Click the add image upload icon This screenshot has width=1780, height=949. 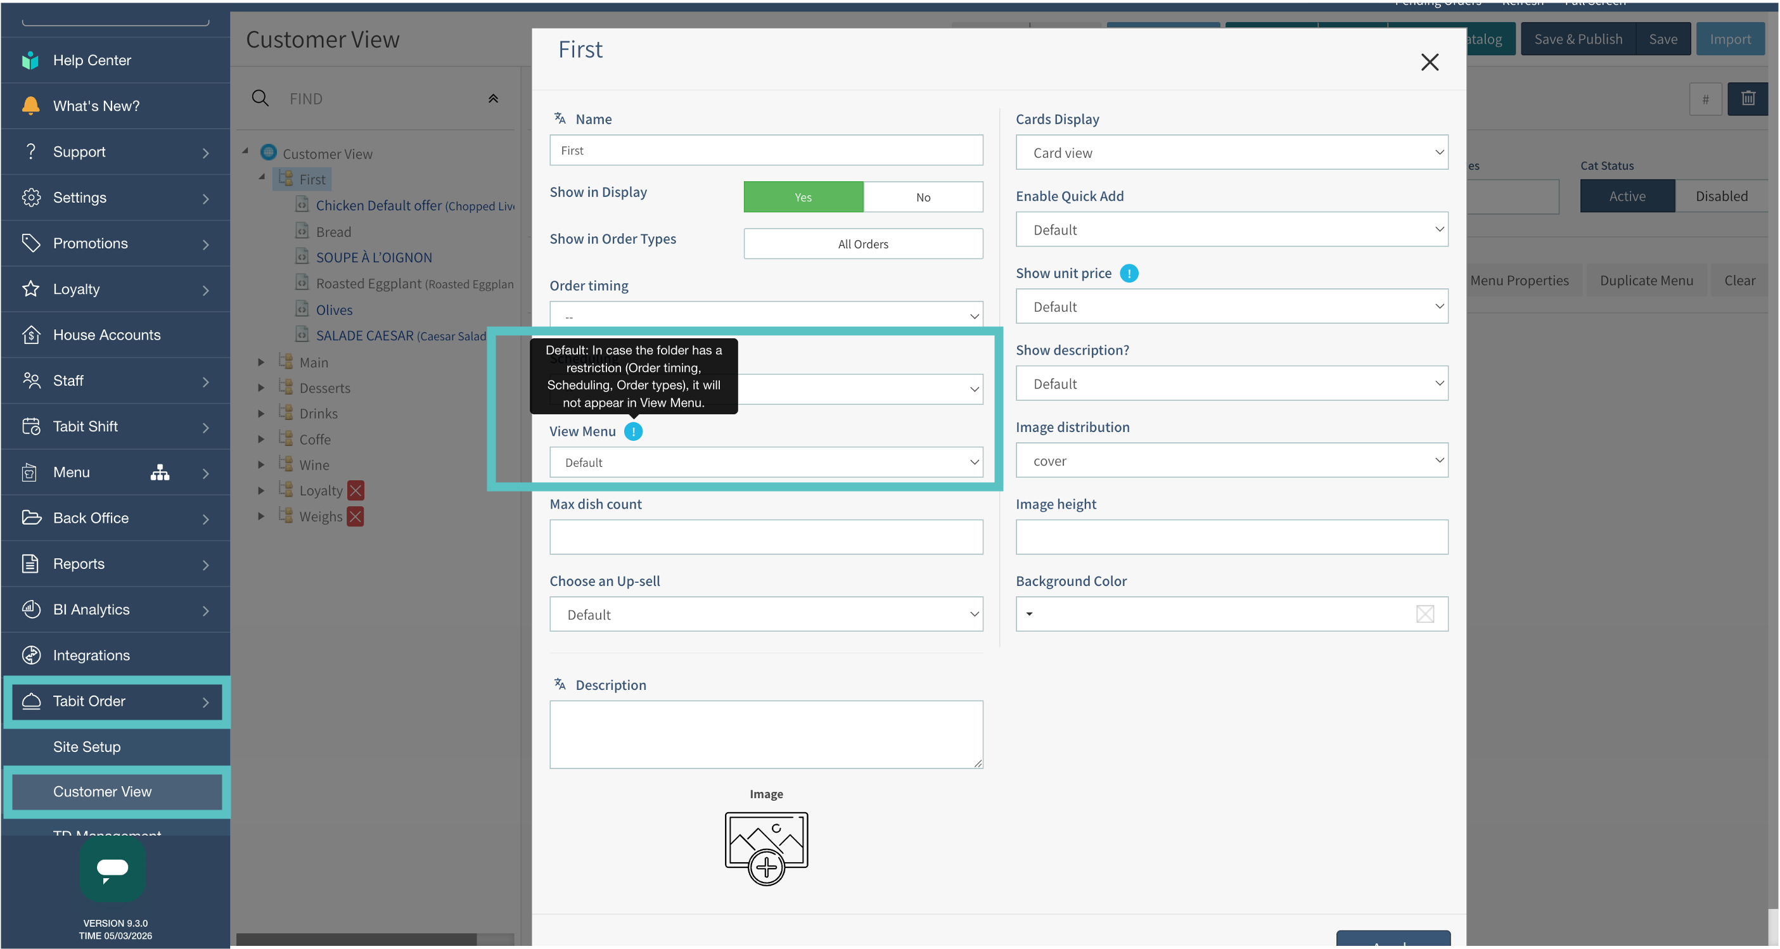click(766, 848)
